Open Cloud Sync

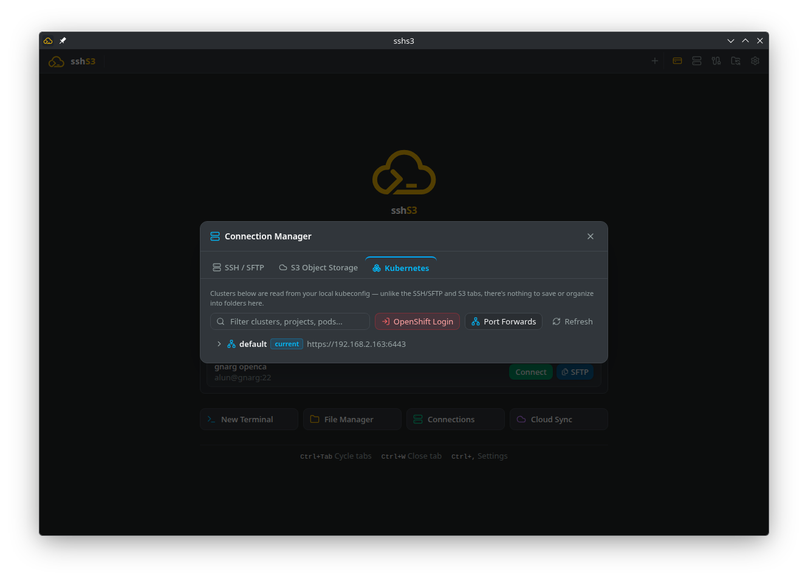[x=559, y=419]
